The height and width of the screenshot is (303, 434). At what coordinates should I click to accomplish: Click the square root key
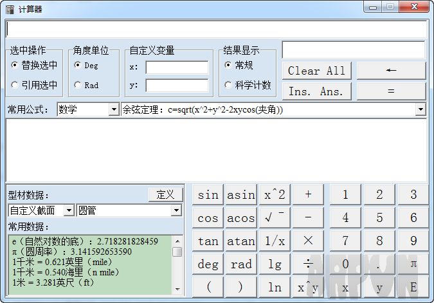click(275, 217)
